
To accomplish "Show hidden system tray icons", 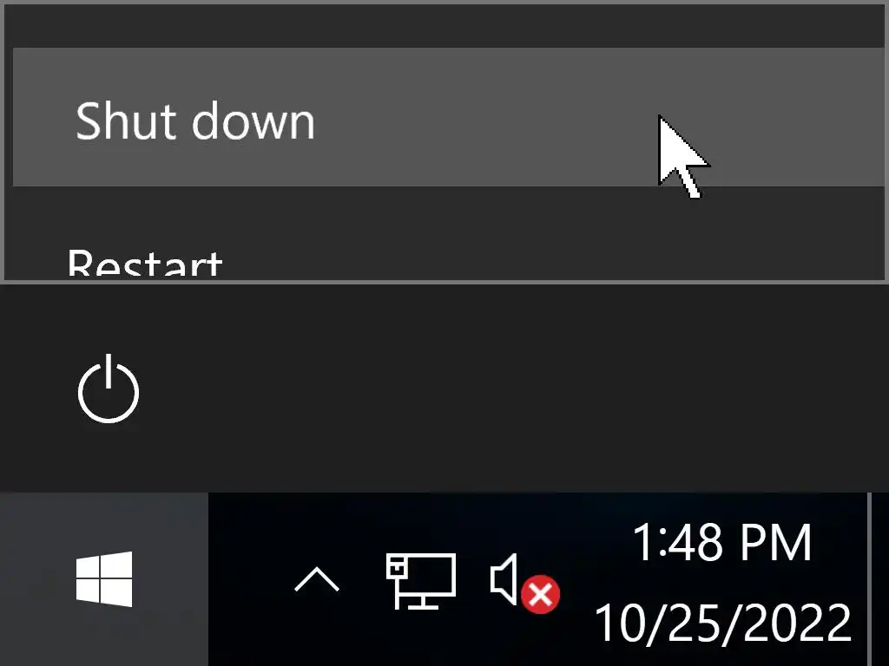I will [x=317, y=579].
